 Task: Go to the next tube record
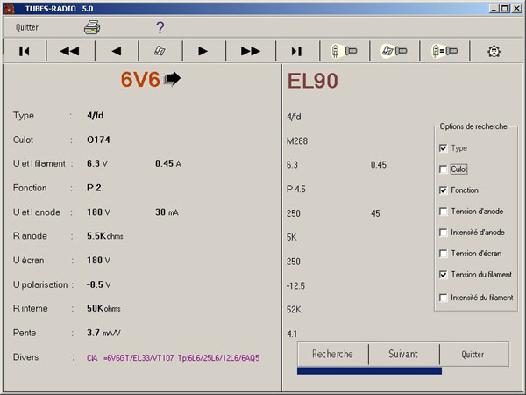click(x=203, y=51)
